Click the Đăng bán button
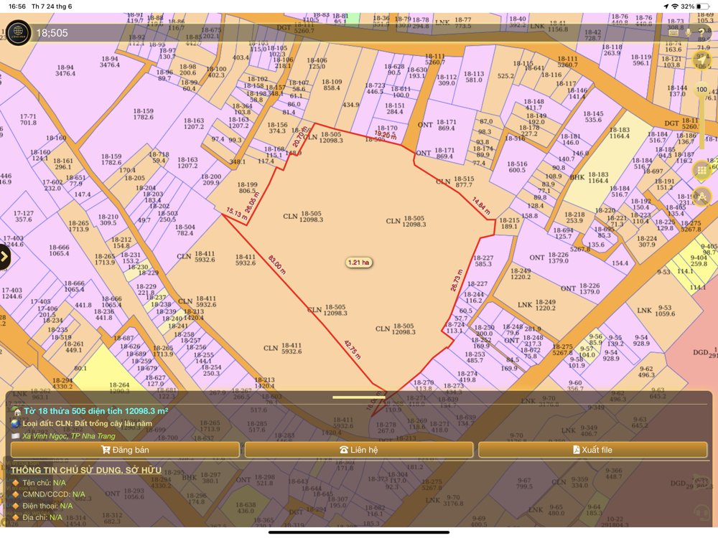The width and height of the screenshot is (718, 538). (124, 450)
